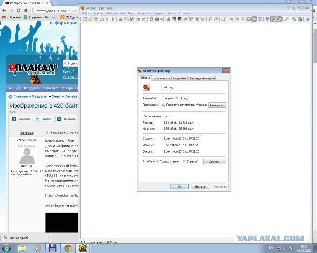Click the 14types username link

tap(27, 133)
